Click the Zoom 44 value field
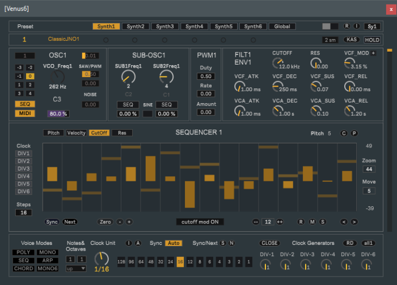The image size is (397, 285). (x=369, y=169)
